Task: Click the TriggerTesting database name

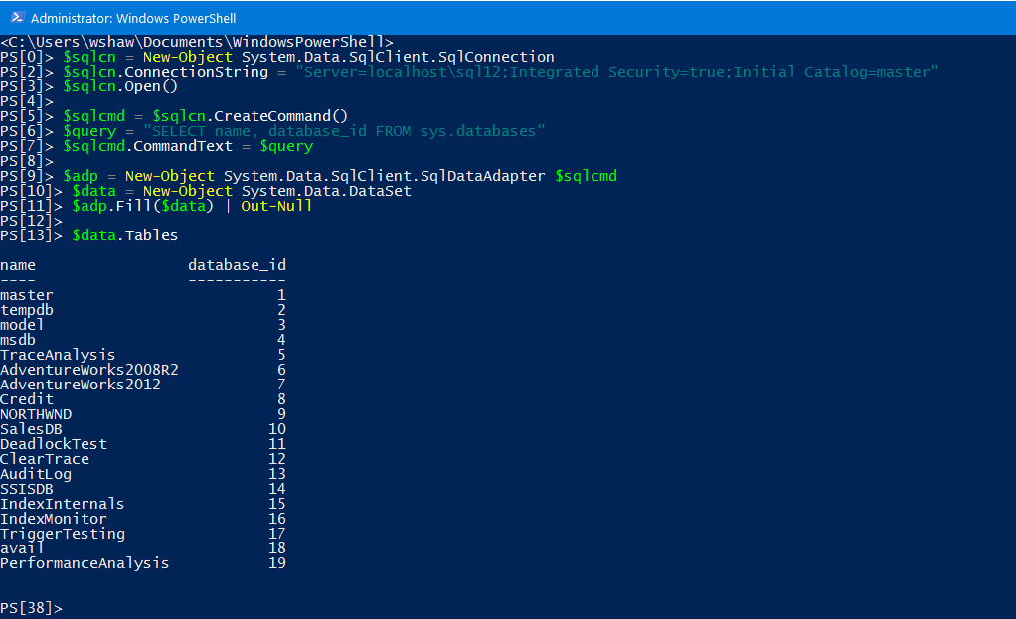Action: pos(63,534)
